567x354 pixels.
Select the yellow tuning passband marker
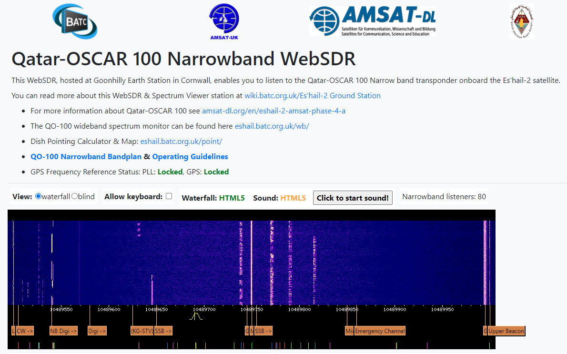point(196,316)
